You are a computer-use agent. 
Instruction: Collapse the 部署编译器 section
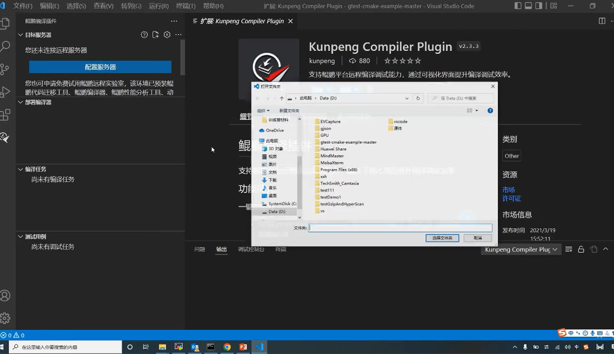coord(21,102)
